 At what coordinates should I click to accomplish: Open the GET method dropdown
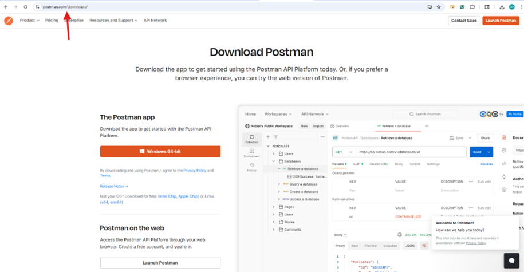344,152
